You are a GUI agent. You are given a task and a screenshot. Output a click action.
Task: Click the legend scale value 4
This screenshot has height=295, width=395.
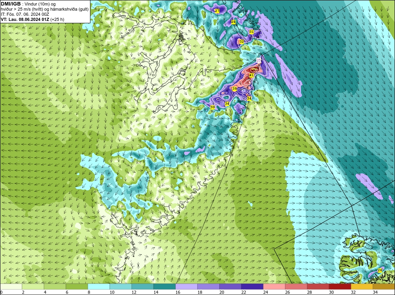(45, 292)
